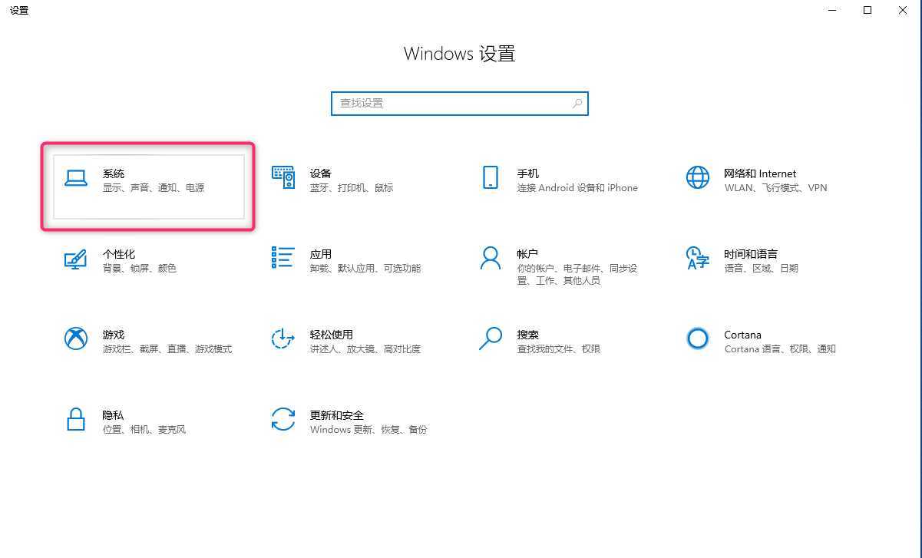
Task: Open the 时间和语言 settings title
Action: [751, 254]
